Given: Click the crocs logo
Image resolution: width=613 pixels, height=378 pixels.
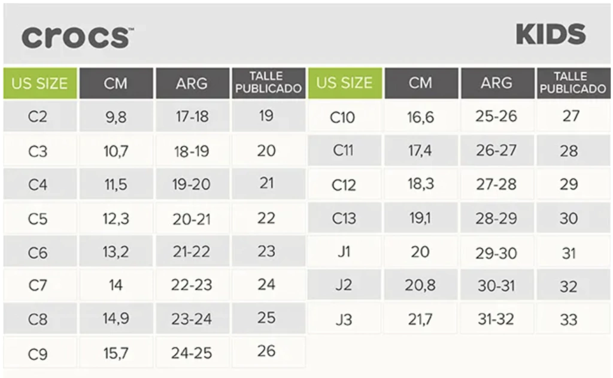Looking at the screenshot, I should [75, 37].
